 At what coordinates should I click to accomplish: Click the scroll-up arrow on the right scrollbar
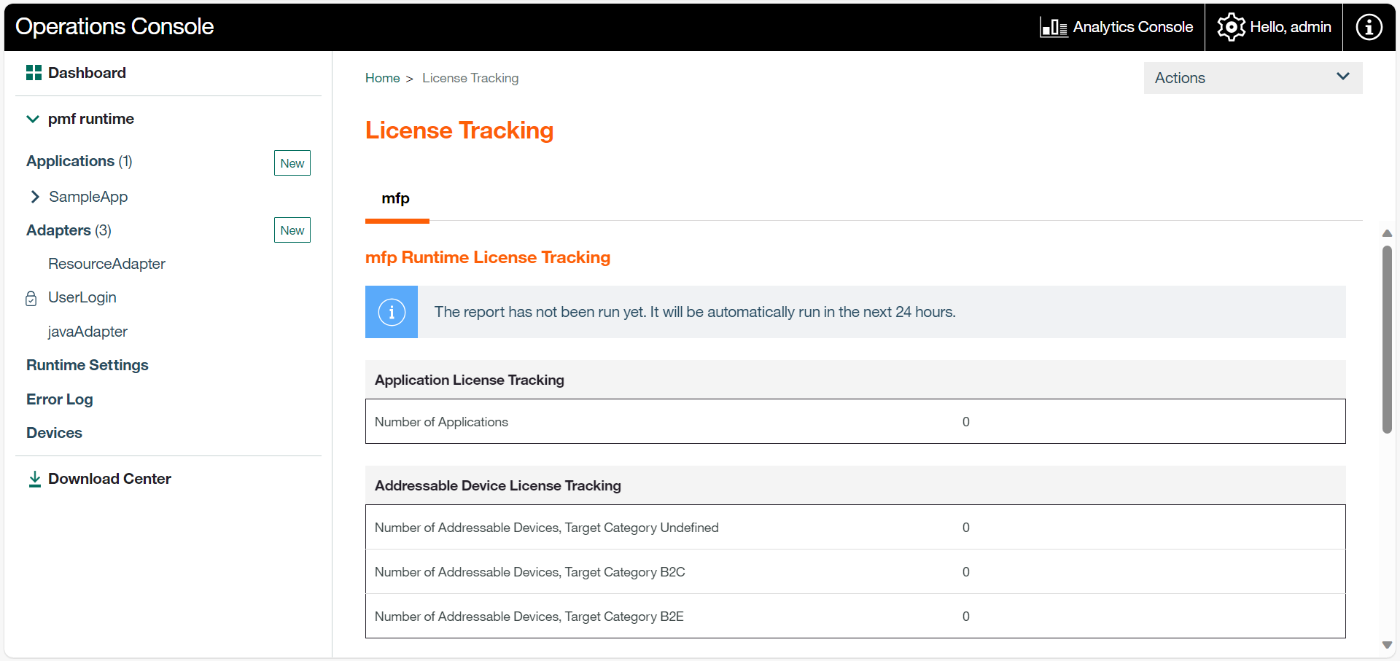pos(1388,232)
